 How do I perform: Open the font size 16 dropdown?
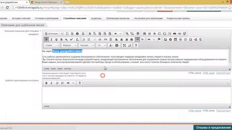[101, 45]
